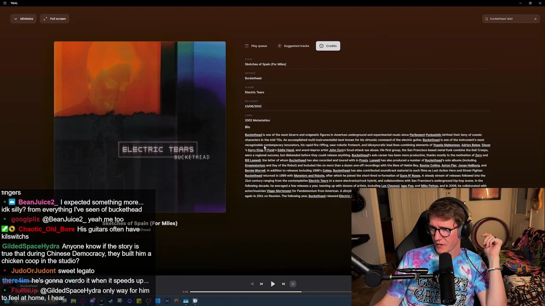545x306 pixels.
Task: Open the Anton Fier link
Action: [x=449, y=165]
